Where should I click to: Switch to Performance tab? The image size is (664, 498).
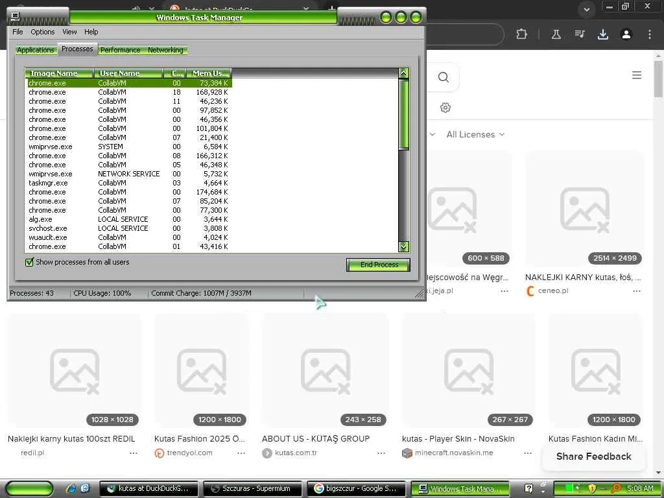point(120,50)
